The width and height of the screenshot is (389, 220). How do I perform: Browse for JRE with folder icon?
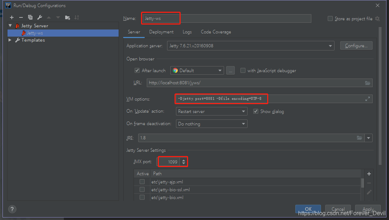[x=359, y=138]
